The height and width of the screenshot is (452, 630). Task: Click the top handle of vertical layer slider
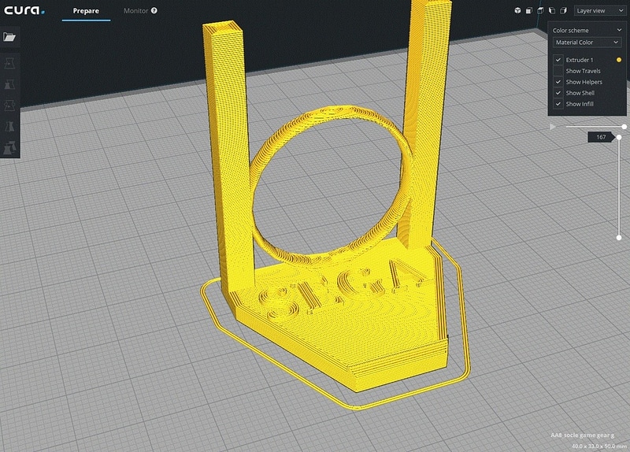[619, 137]
